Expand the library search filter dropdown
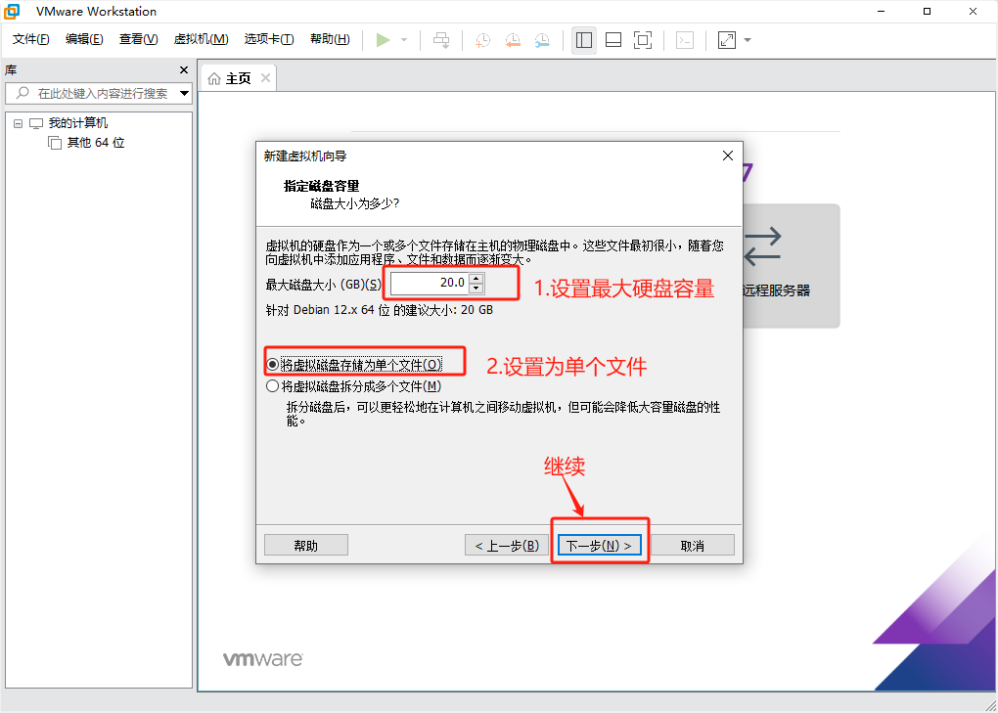 (x=184, y=93)
